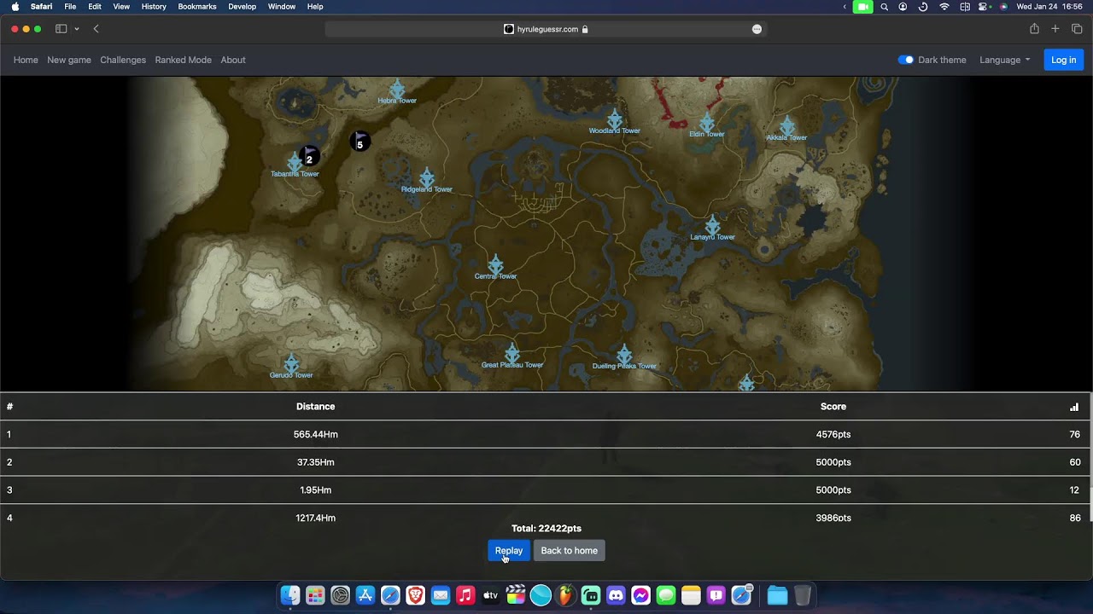The width and height of the screenshot is (1093, 614).
Task: Open the Bookmarks menu
Action: [197, 7]
